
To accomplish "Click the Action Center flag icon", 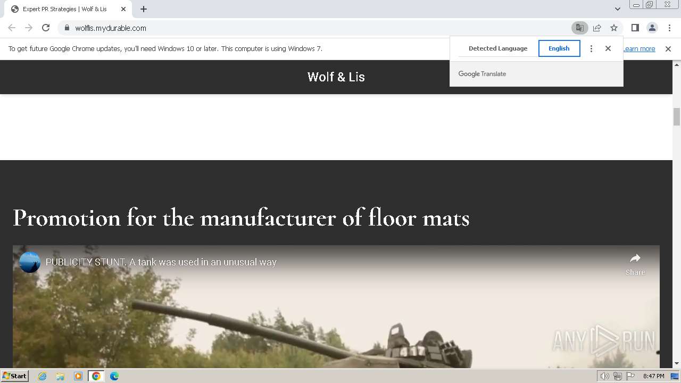I will click(x=630, y=376).
